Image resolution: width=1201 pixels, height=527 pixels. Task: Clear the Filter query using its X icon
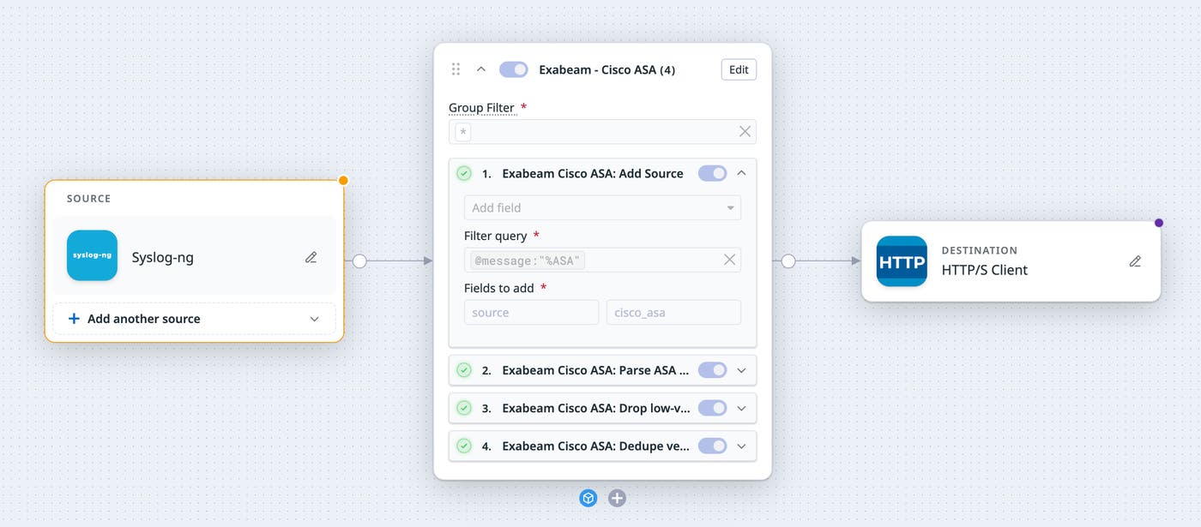pyautogui.click(x=729, y=260)
